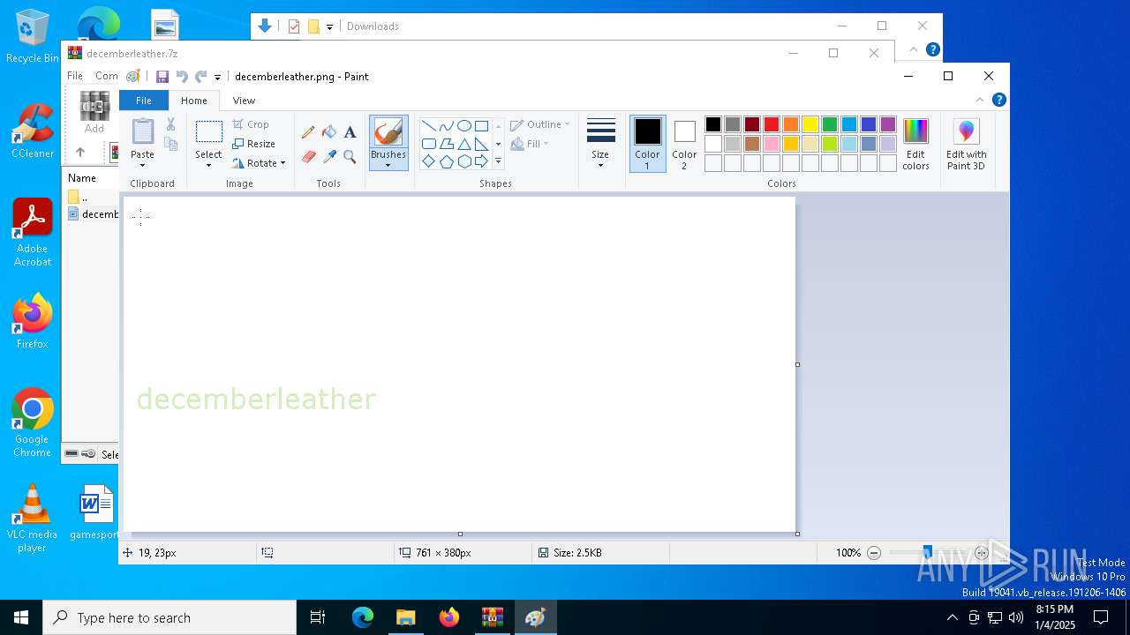Image resolution: width=1130 pixels, height=635 pixels.
Task: Select Color 2 background button
Action: [x=684, y=143]
